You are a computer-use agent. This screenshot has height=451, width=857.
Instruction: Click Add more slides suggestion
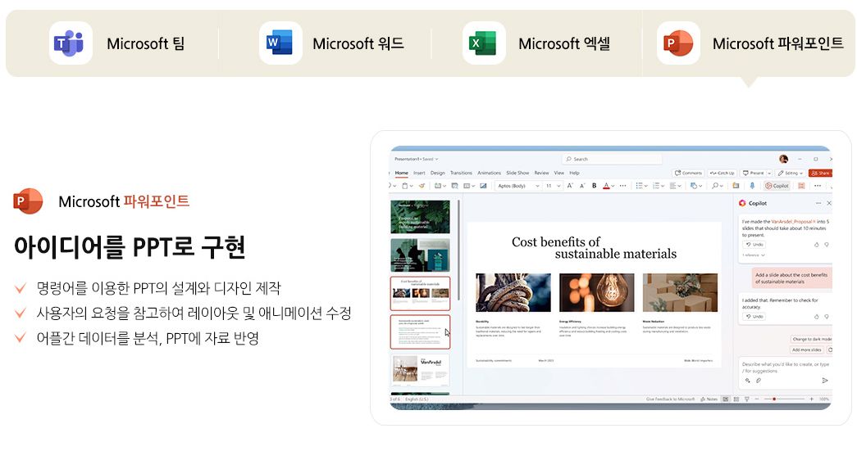point(807,350)
